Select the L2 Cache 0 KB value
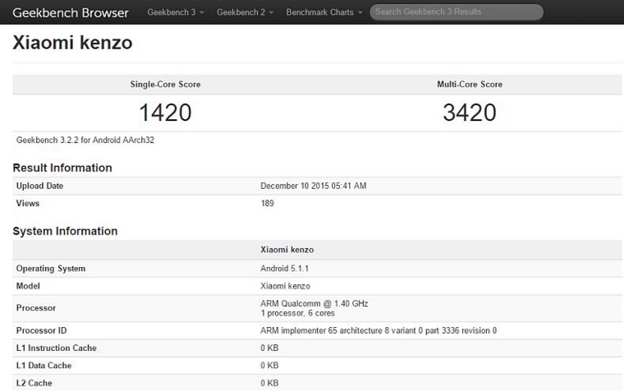 (x=269, y=383)
